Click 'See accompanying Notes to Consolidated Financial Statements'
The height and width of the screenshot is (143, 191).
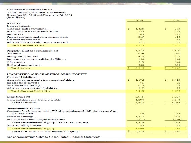click(54, 137)
